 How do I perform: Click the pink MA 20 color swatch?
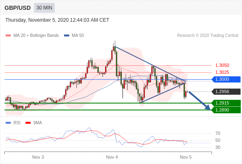click(8, 36)
